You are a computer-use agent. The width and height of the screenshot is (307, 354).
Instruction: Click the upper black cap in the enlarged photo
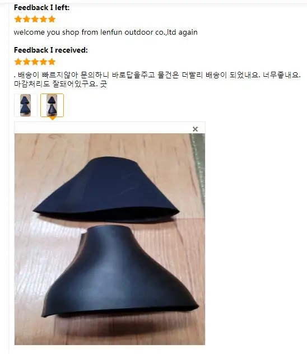[106, 189]
